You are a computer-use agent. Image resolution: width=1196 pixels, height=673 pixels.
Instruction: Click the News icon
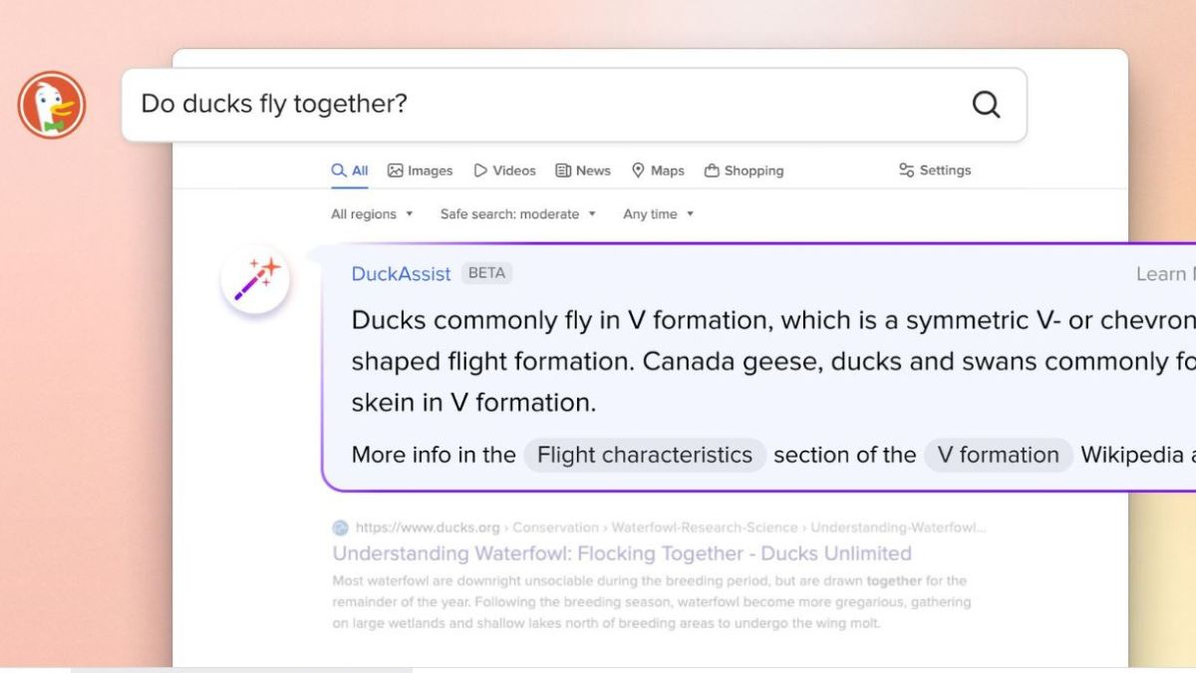[564, 169]
